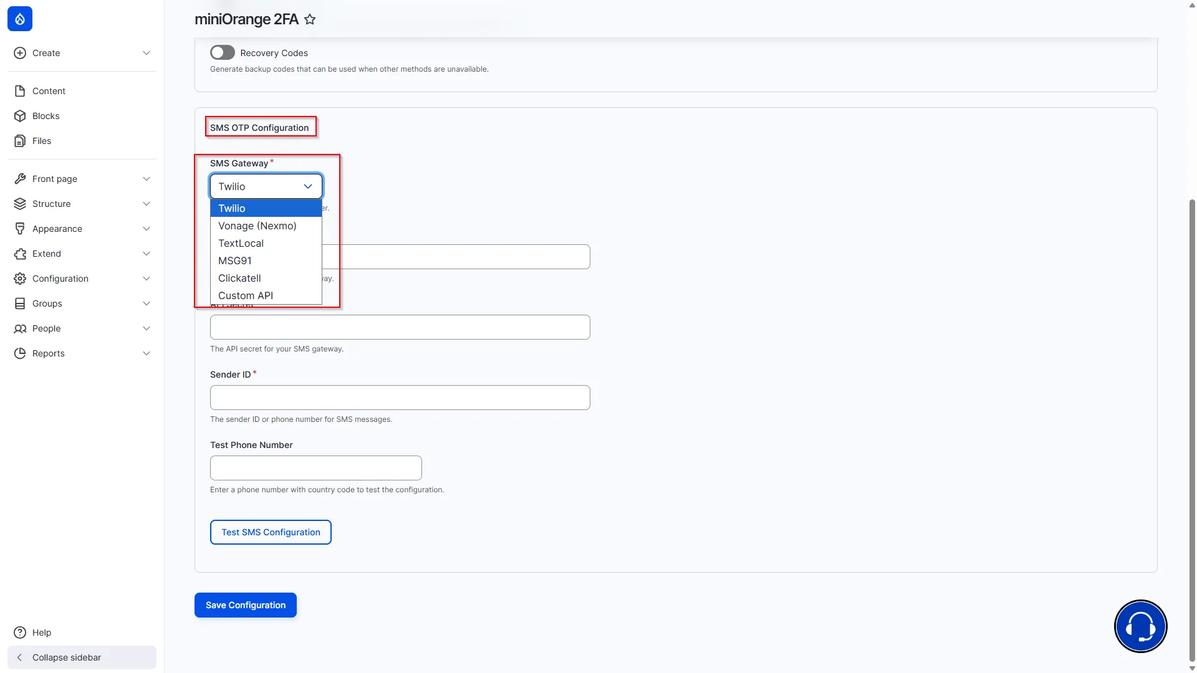The image size is (1197, 673).
Task: Click the Appearance brush icon
Action: (x=20, y=229)
